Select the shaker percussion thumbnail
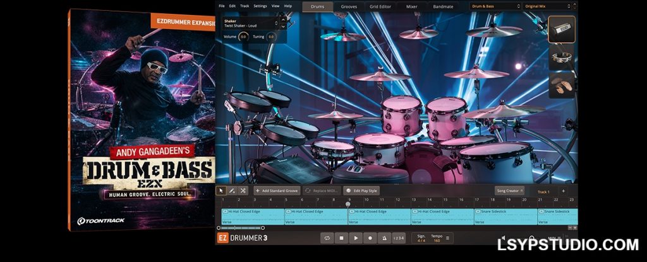The image size is (647, 262). tap(562, 29)
